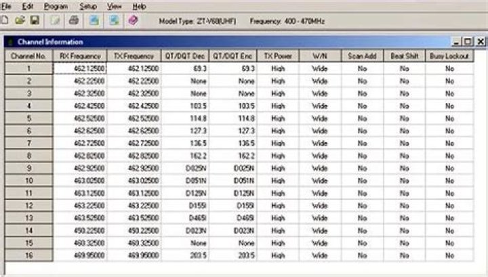488x277 pixels.
Task: Select channel 12 row header
Action: 28,205
